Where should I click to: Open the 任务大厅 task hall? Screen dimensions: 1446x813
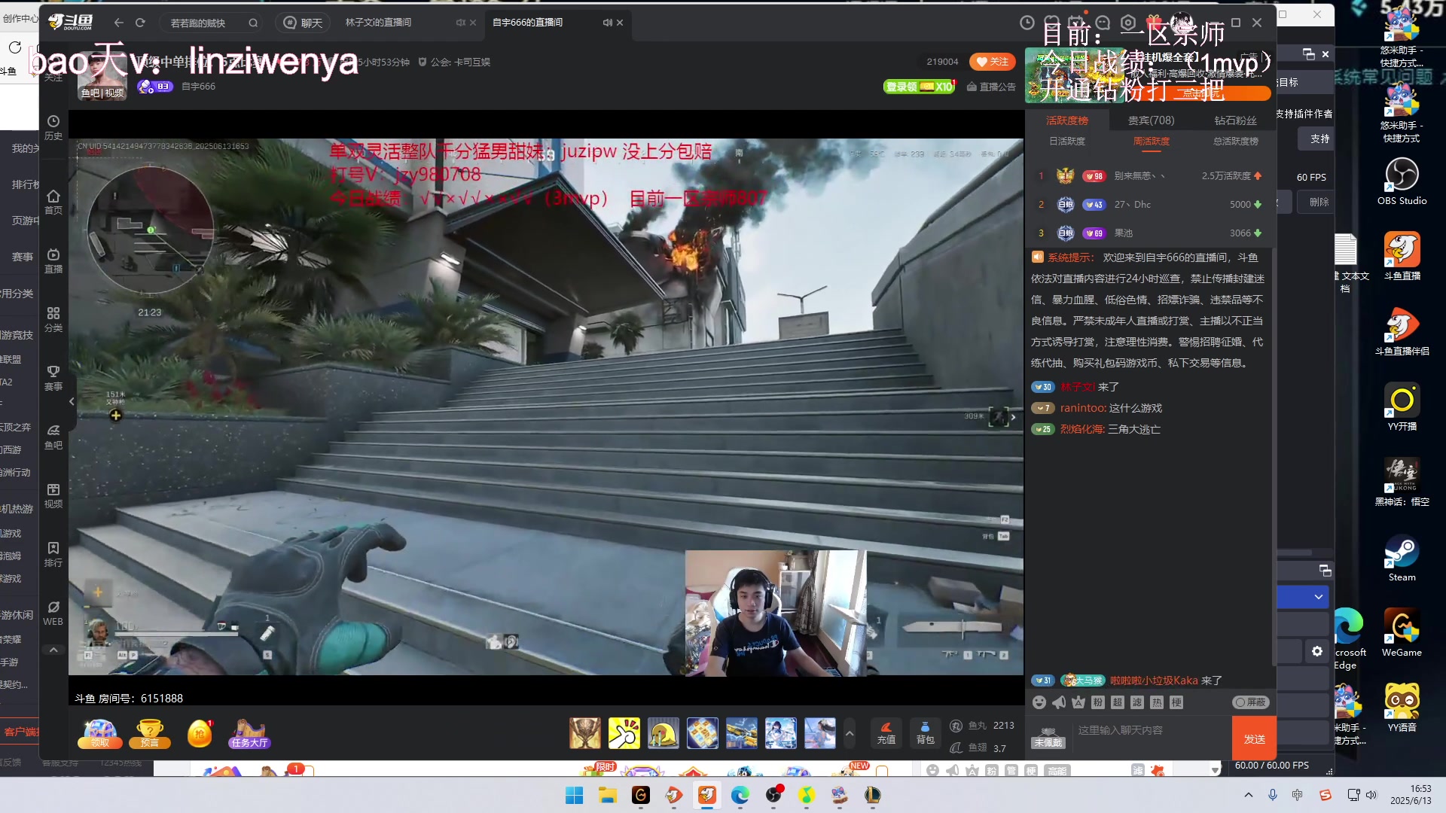pyautogui.click(x=249, y=733)
